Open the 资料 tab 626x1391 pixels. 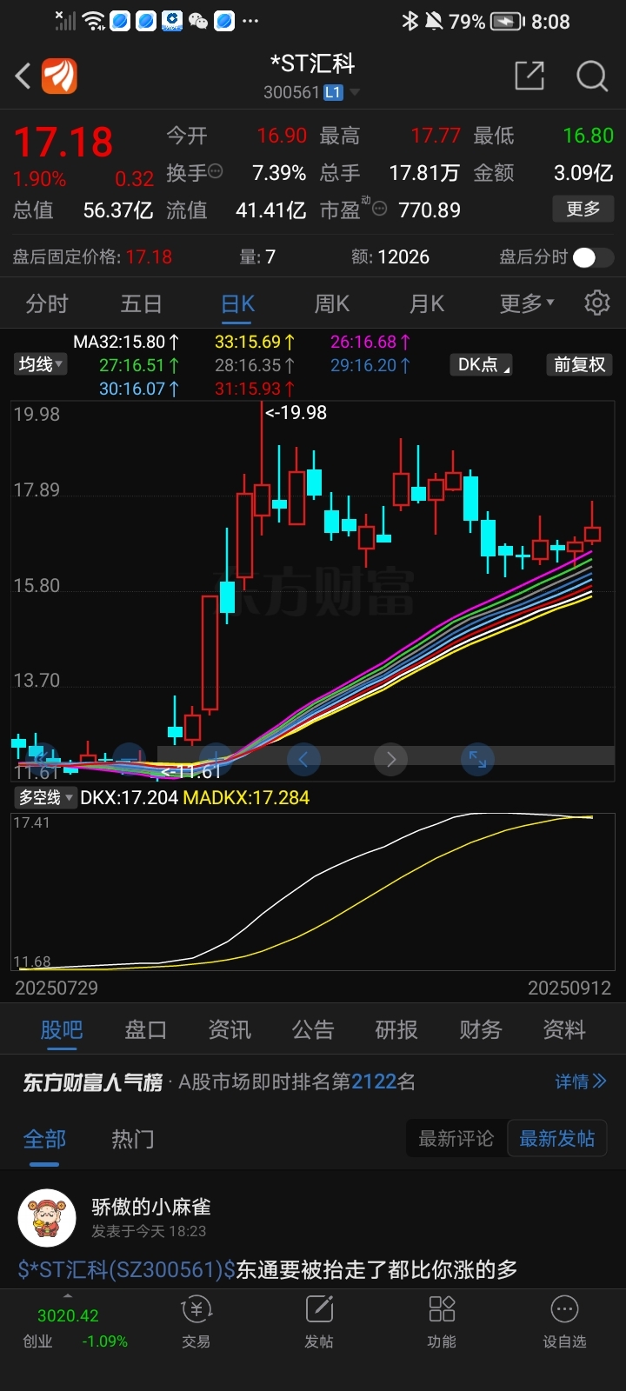click(564, 1030)
